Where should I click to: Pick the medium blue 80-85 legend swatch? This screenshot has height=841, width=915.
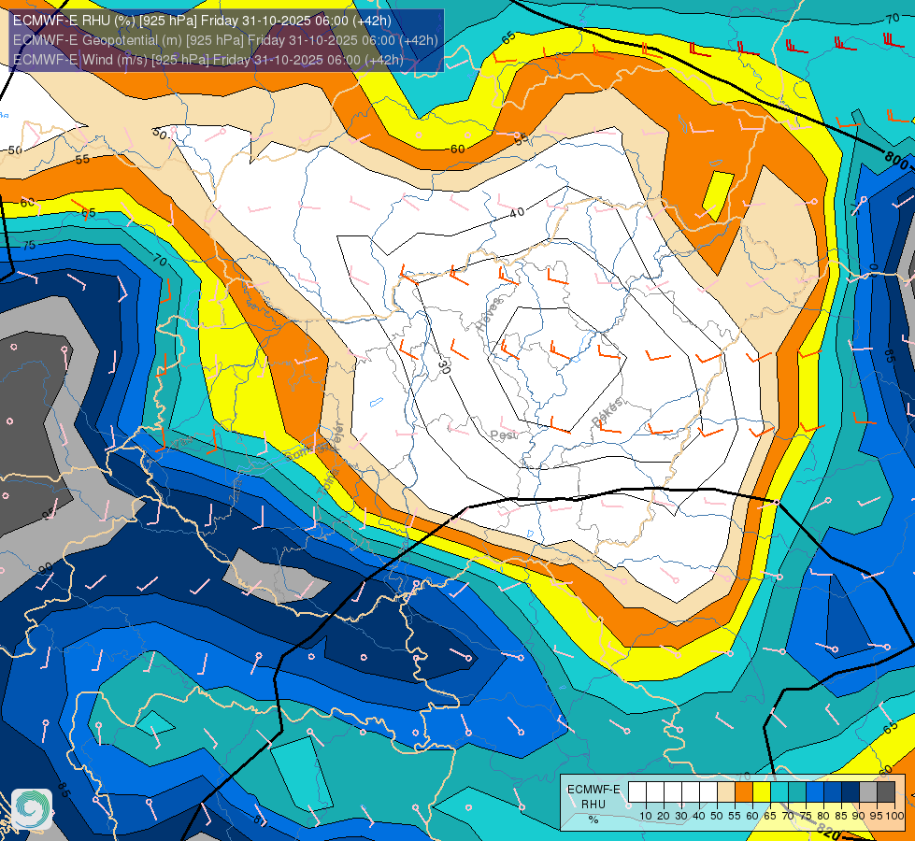[x=832, y=792]
